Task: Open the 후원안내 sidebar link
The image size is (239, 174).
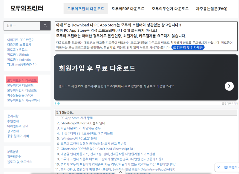Action: pyautogui.click(x=13, y=121)
